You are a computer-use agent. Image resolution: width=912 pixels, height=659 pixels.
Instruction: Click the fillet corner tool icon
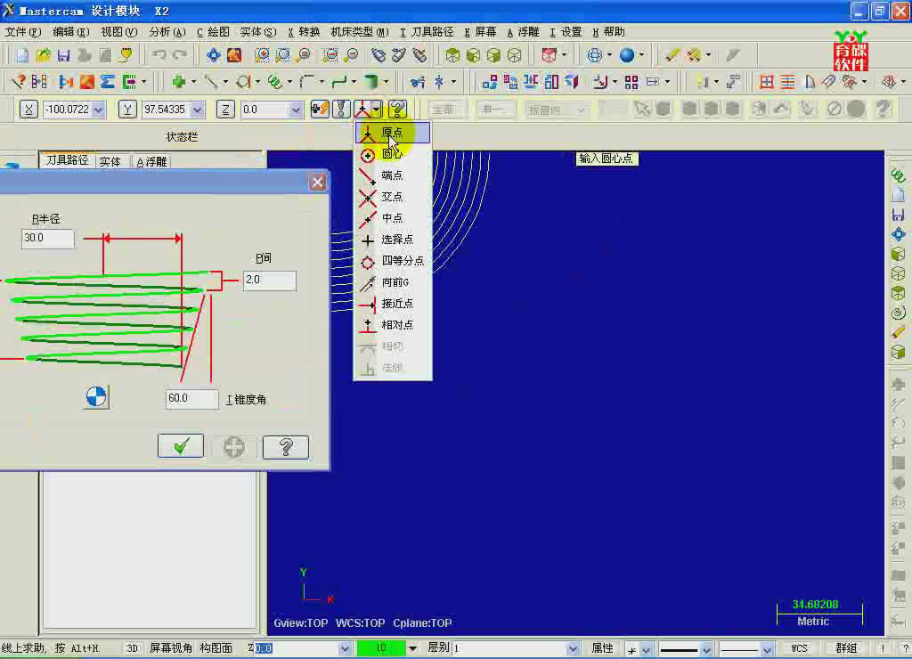pyautogui.click(x=306, y=82)
